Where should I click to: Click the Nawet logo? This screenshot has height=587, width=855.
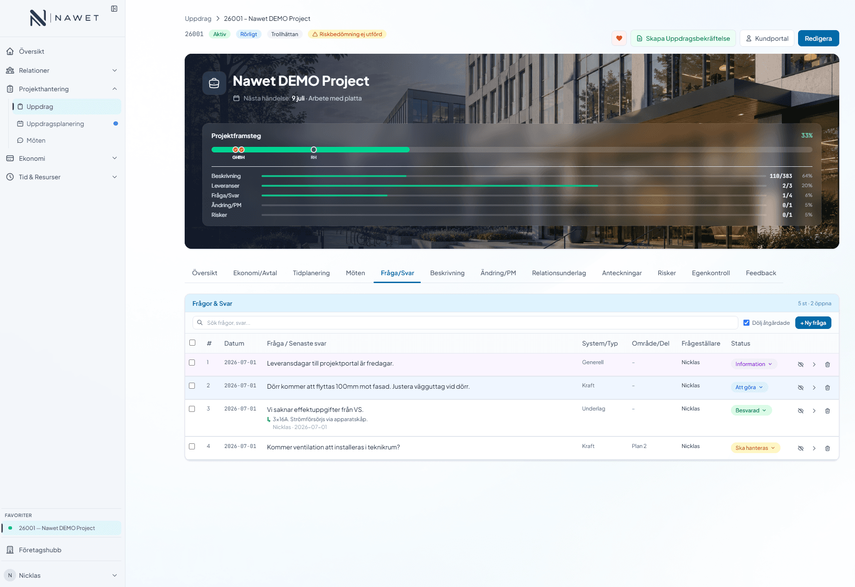tap(64, 18)
